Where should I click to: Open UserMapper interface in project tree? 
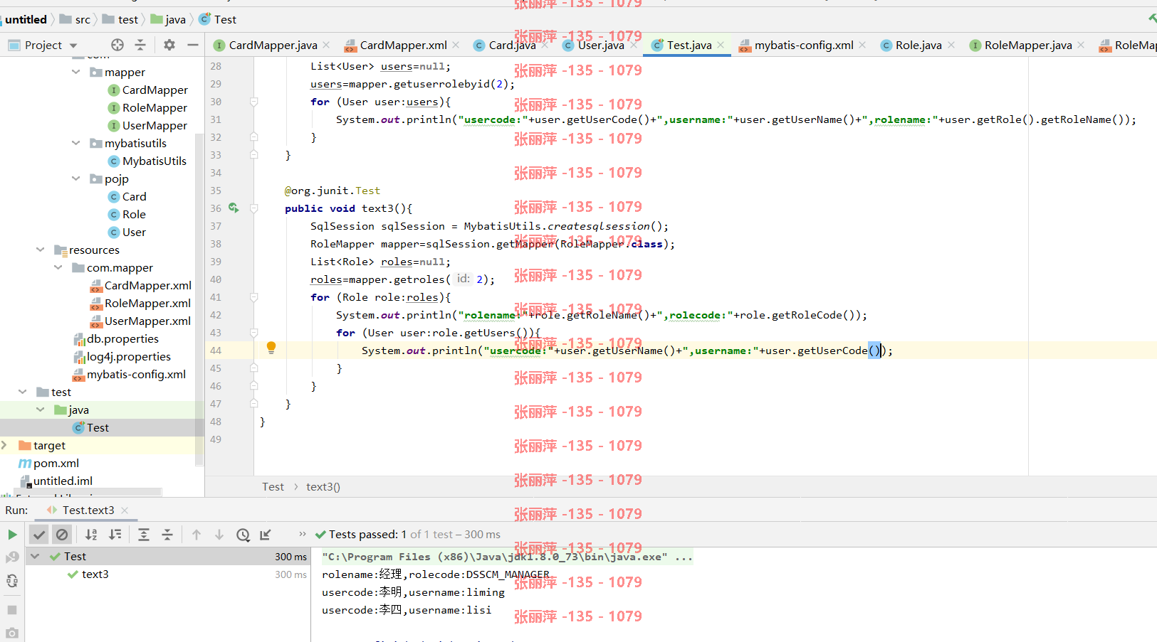tap(147, 125)
